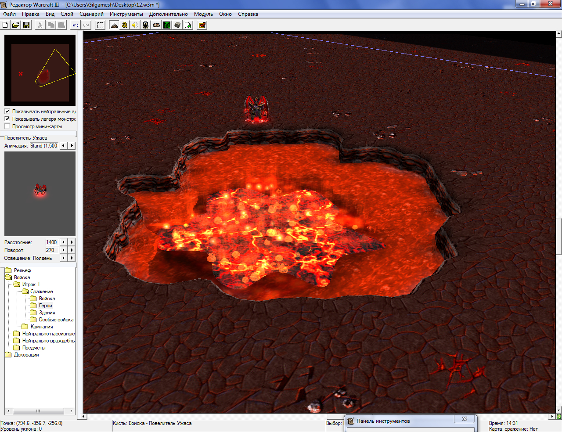Open the Модуль menu

coord(203,14)
